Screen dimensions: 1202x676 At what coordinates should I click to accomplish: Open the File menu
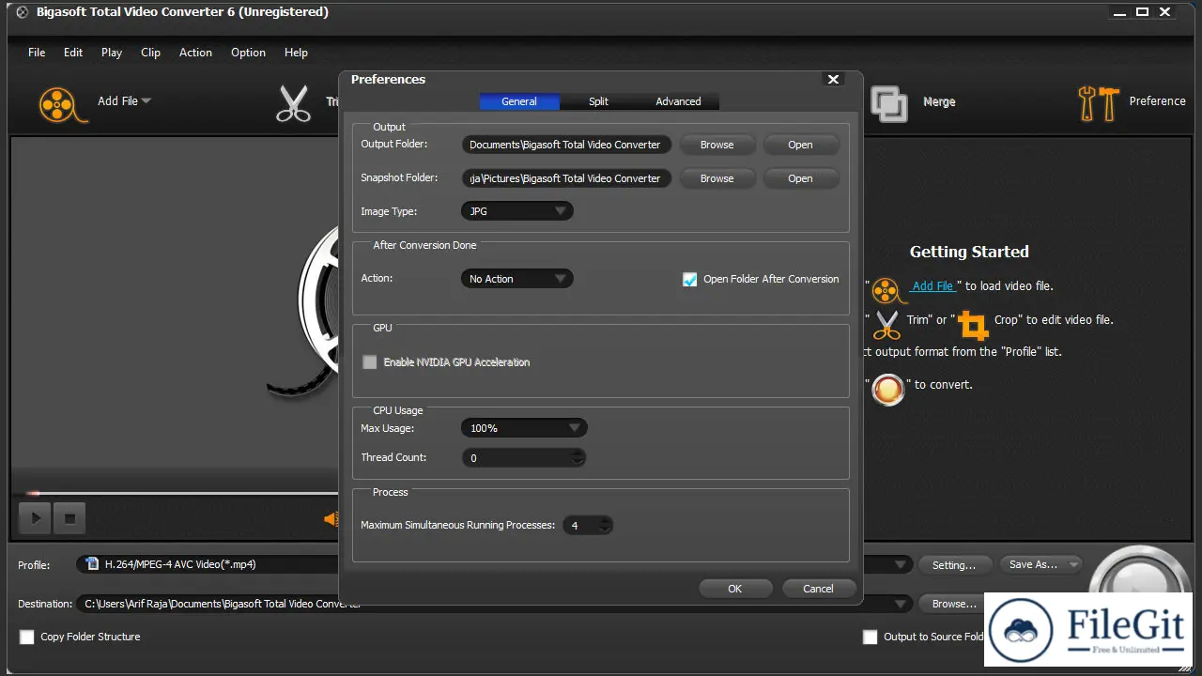click(x=37, y=53)
